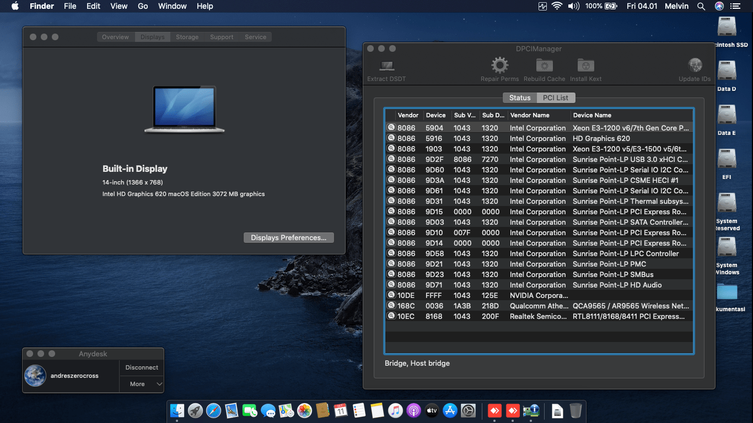The image size is (753, 423).
Task: Click the lookup icon on the HD Graphics 620 row
Action: tap(391, 138)
